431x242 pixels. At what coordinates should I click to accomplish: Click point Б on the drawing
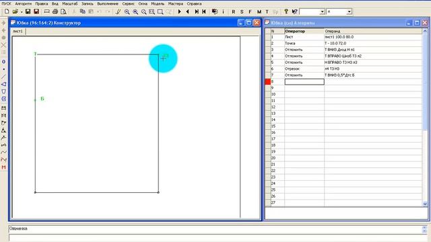pos(35,100)
